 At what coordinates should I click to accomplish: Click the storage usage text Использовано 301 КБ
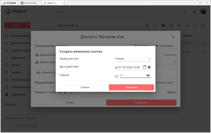[x=21, y=118]
